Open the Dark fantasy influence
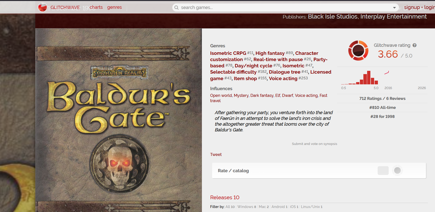 [x=262, y=95]
